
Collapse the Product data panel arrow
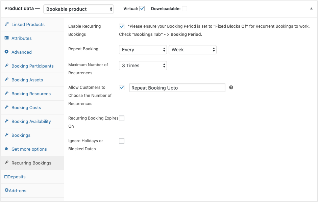tap(311, 8)
